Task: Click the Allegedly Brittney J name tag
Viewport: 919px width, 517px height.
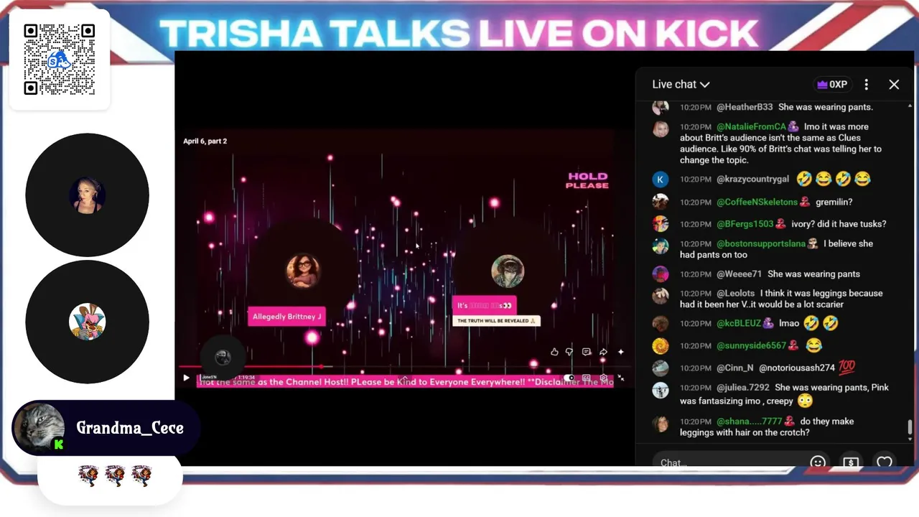Action: [286, 317]
